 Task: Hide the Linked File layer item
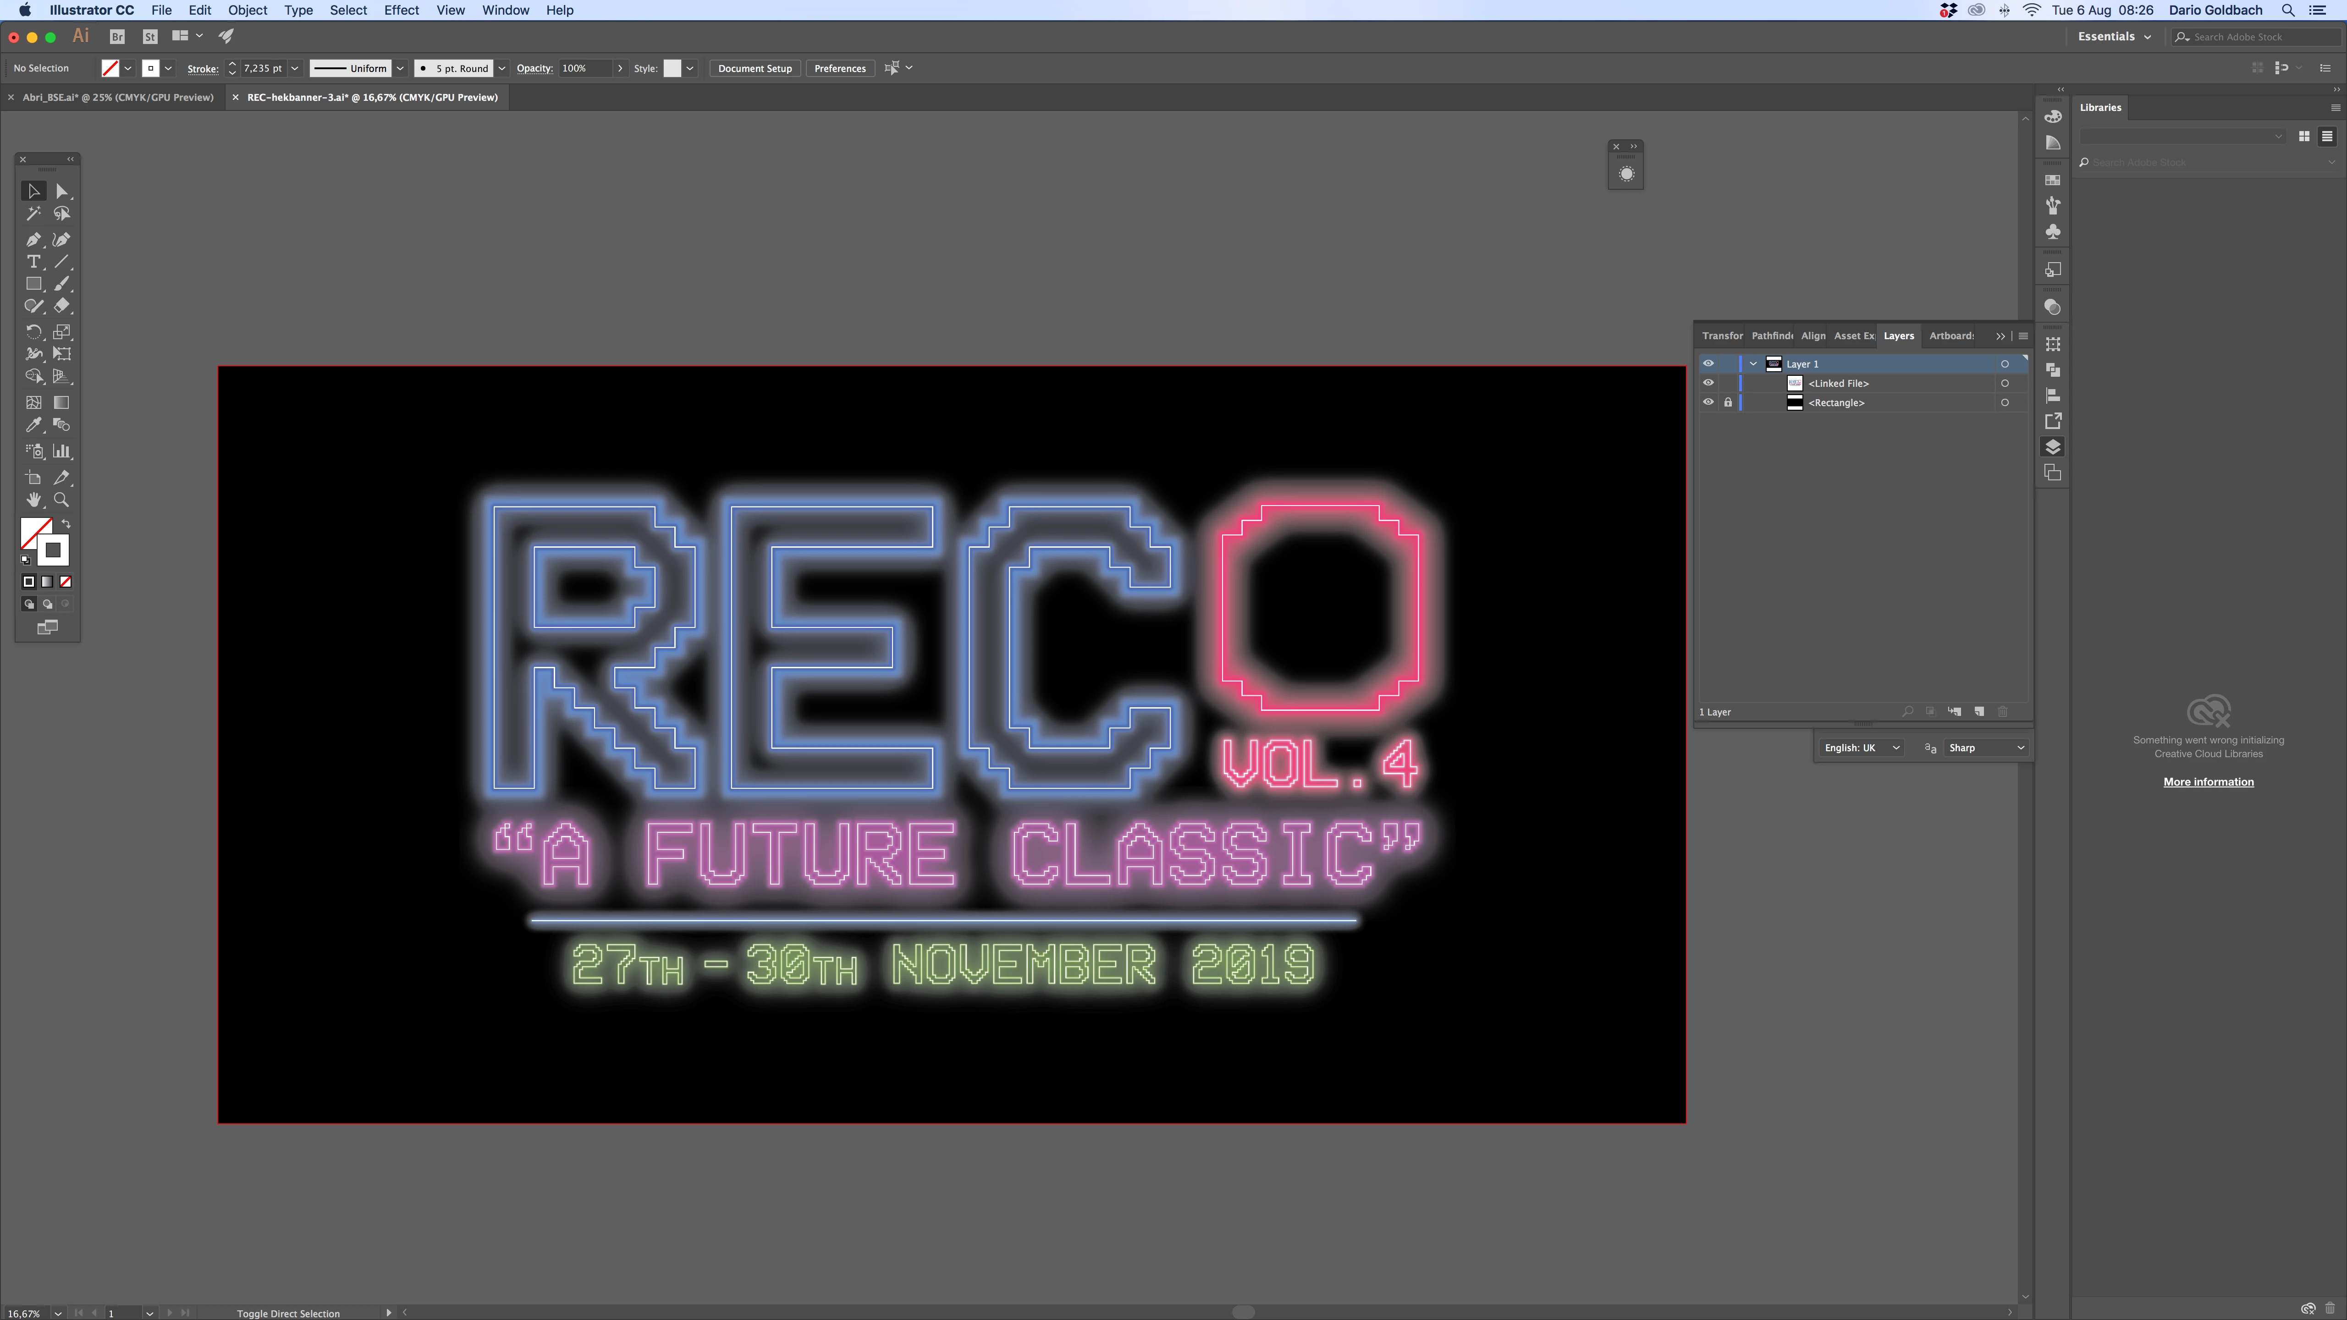click(1708, 384)
